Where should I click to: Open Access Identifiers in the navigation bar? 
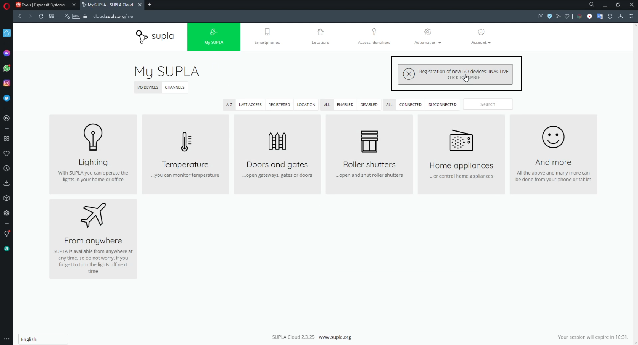click(x=374, y=37)
